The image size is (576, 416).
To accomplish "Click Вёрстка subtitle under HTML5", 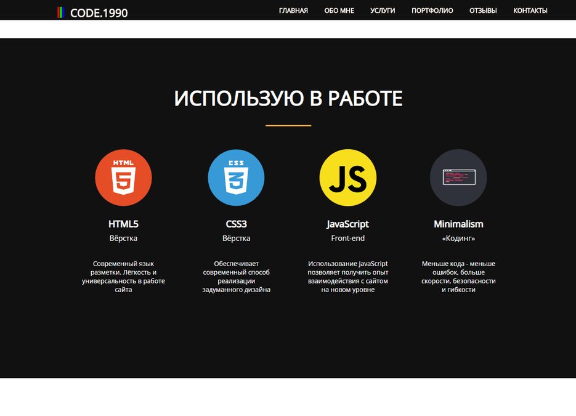I will pyautogui.click(x=123, y=238).
